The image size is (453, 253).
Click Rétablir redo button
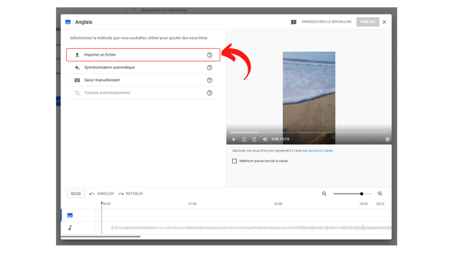pos(130,194)
